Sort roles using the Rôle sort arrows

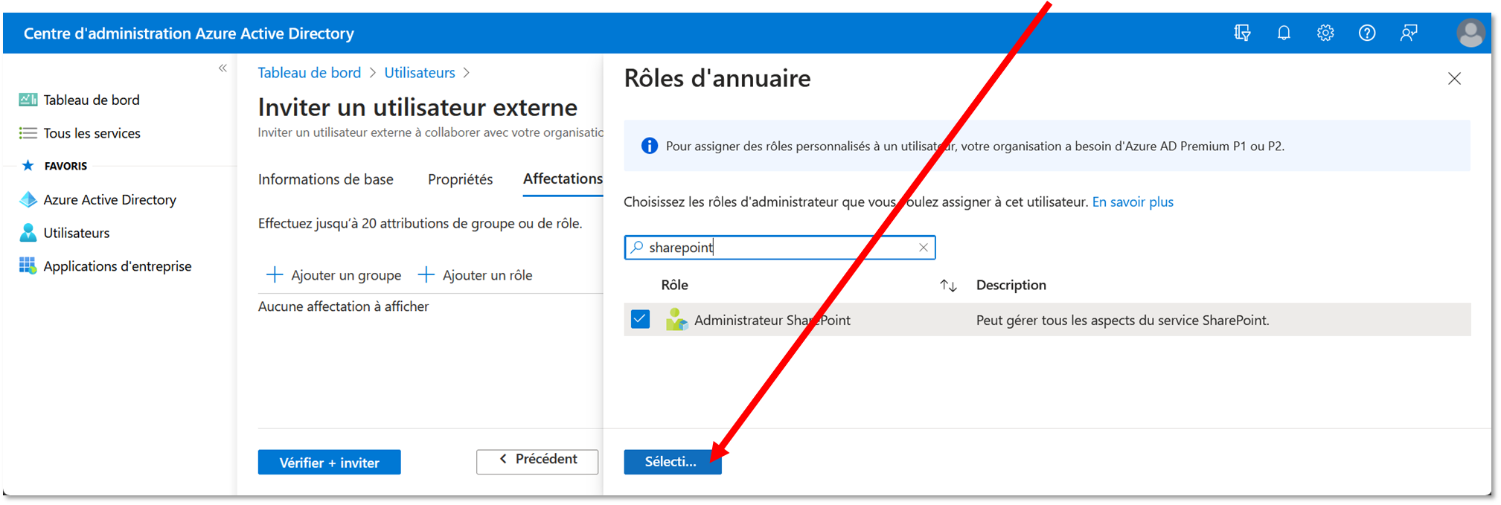(x=948, y=286)
